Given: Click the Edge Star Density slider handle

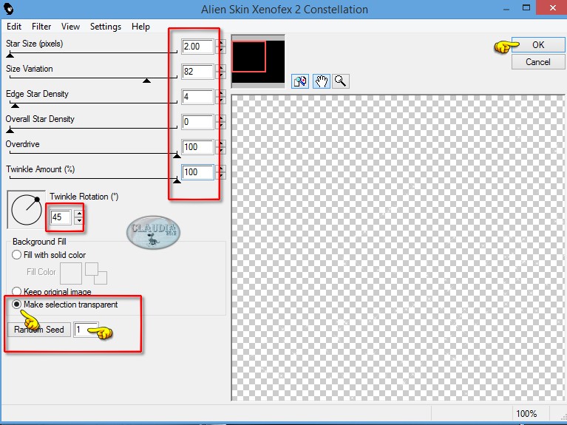Looking at the screenshot, I should click(15, 105).
